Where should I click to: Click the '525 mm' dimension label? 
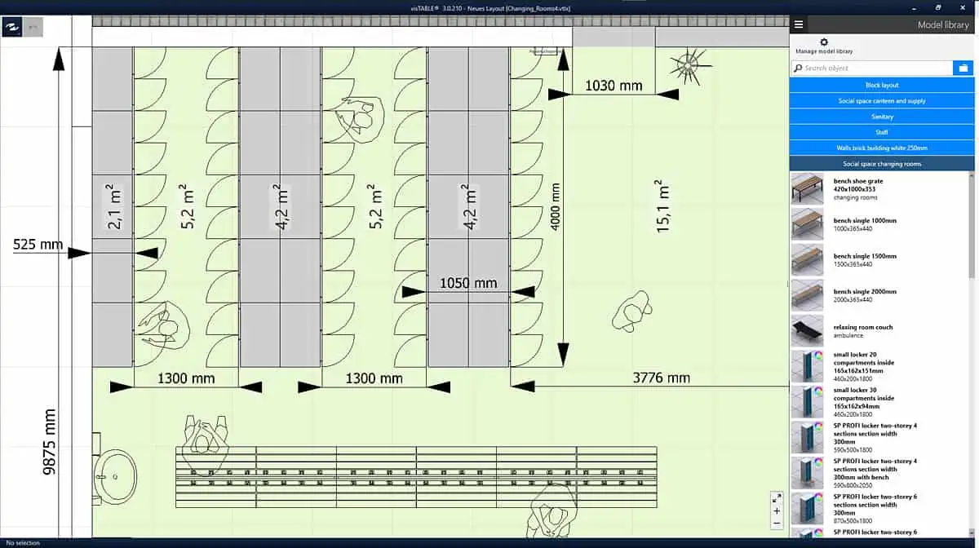[38, 243]
